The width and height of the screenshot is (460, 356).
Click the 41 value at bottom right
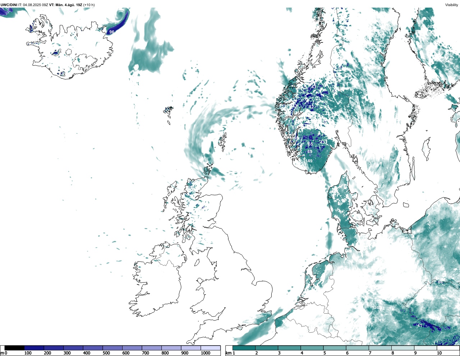click(420, 325)
